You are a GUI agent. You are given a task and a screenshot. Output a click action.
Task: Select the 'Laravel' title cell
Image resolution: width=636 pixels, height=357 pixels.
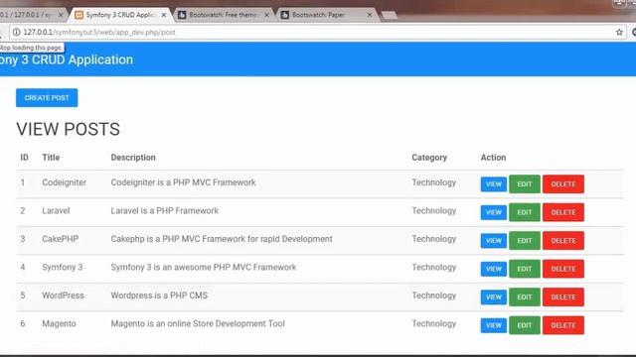[56, 211]
